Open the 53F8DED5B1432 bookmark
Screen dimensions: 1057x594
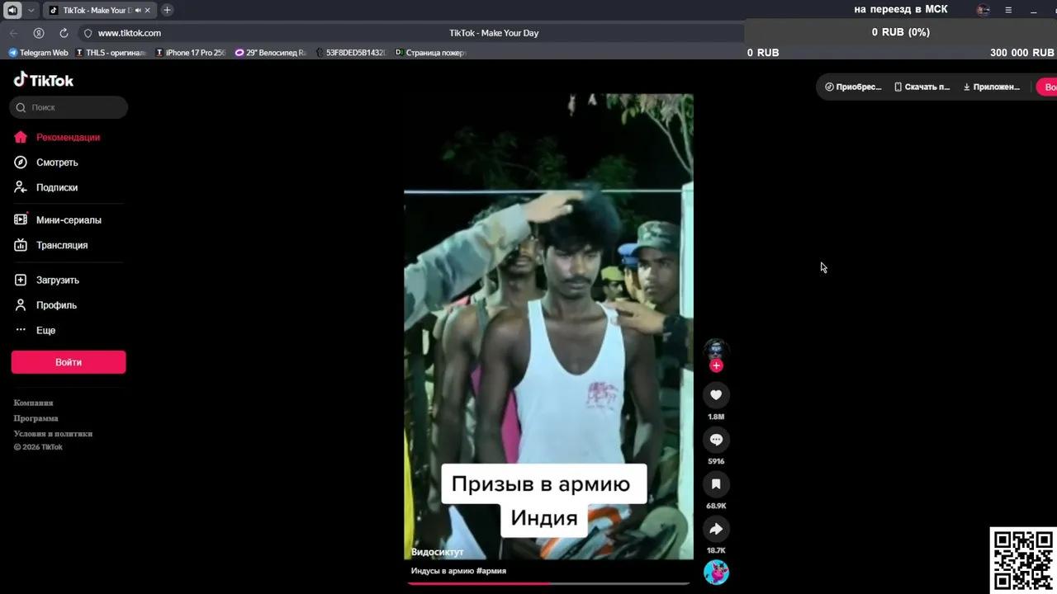click(x=351, y=53)
